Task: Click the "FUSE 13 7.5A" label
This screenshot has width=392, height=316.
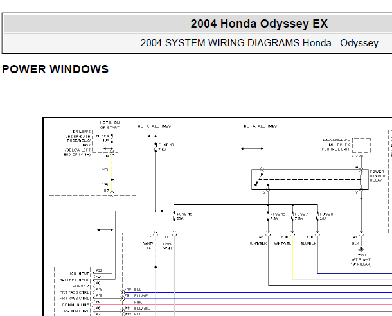Action: click(x=166, y=147)
